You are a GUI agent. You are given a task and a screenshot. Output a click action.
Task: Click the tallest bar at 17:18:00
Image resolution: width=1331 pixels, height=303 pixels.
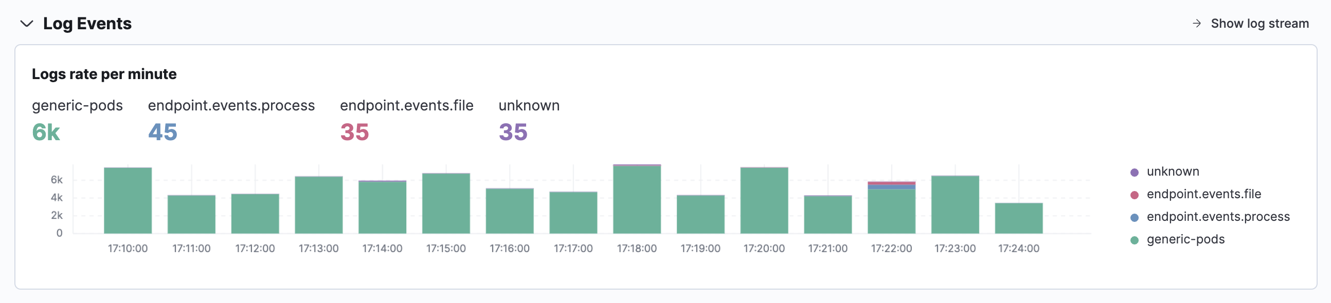coord(637,199)
